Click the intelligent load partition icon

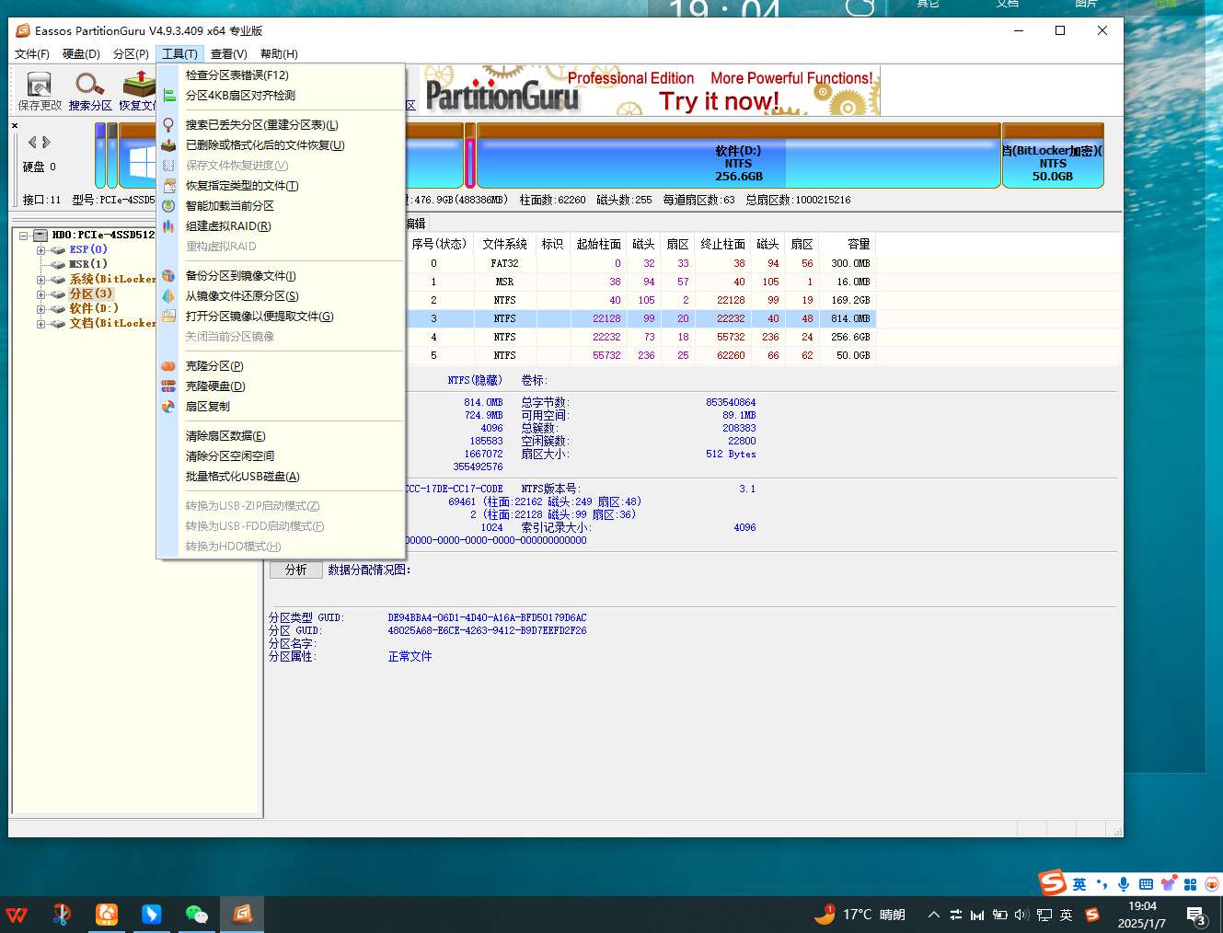168,206
